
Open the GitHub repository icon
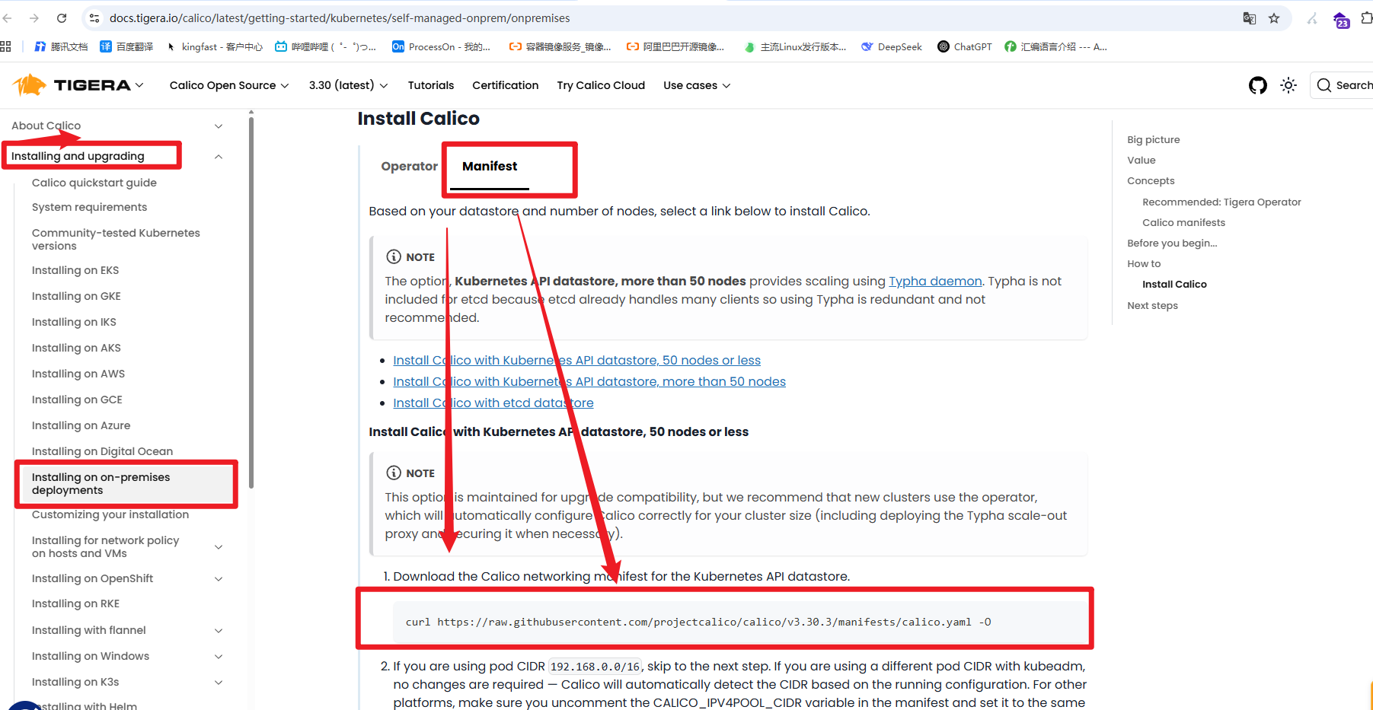(x=1258, y=85)
